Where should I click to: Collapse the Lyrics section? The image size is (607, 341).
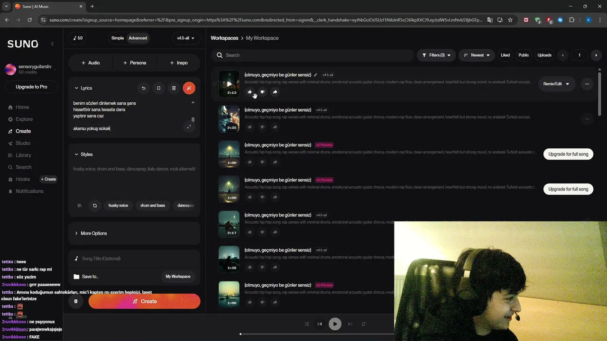(83, 88)
